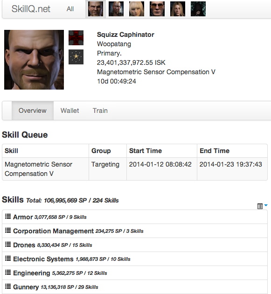Click the All characters link
The height and width of the screenshot is (294, 271).
pyautogui.click(x=70, y=9)
